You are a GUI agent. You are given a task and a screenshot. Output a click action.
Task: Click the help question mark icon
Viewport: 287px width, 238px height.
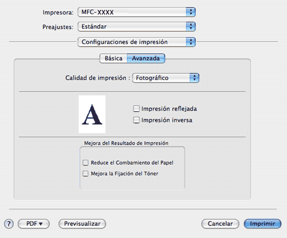9,224
